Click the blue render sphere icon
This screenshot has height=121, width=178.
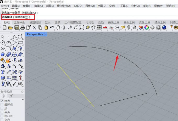164,27
